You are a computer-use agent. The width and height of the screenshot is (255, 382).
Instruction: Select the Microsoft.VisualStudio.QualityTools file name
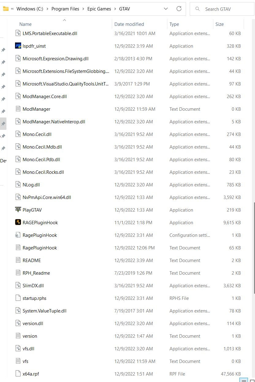(x=66, y=84)
